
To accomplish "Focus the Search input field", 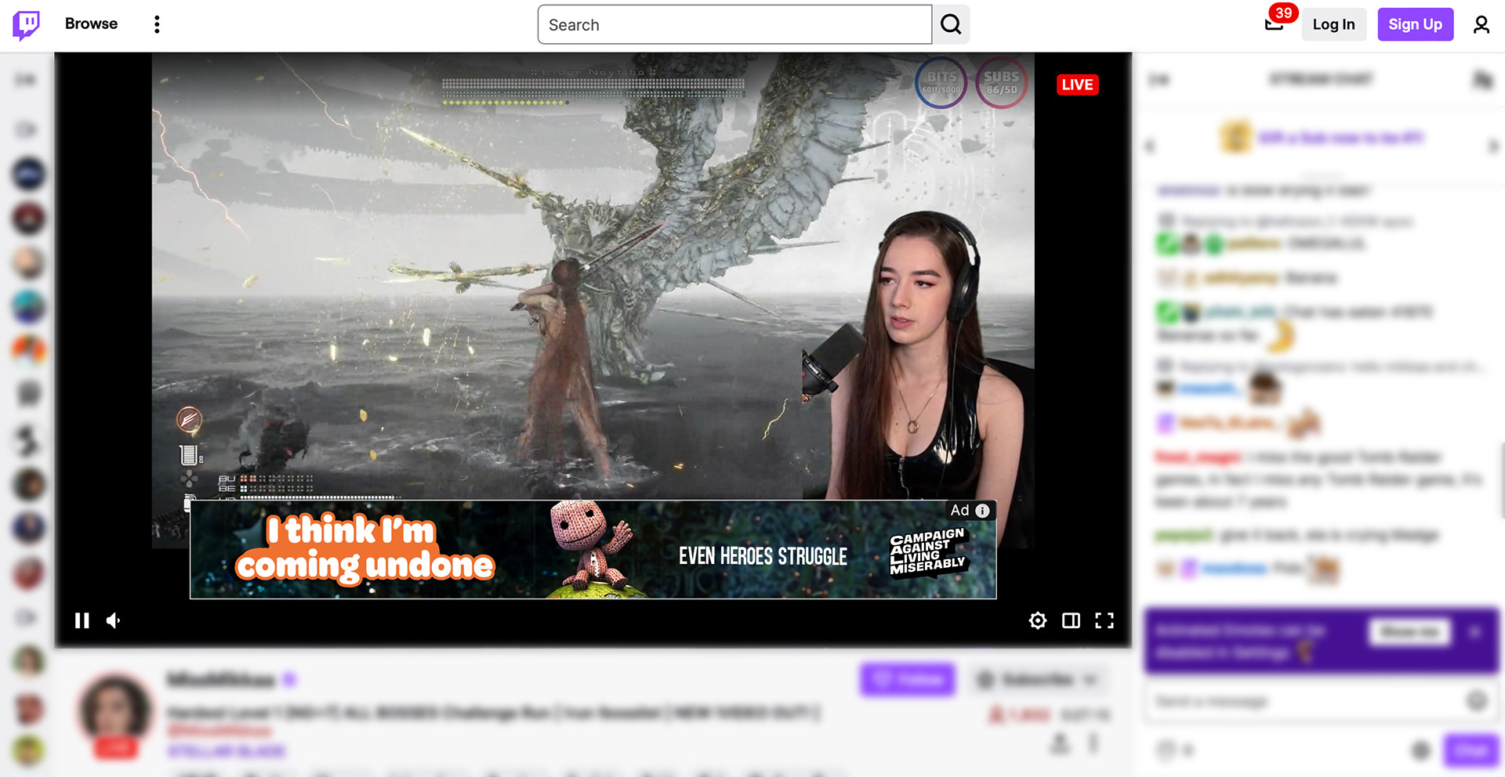I will click(x=734, y=25).
